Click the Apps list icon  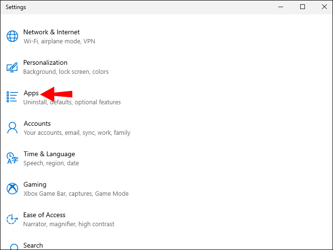point(12,97)
